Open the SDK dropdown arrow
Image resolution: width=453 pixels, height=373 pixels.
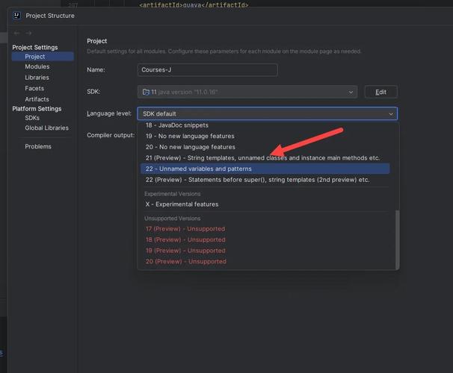click(x=351, y=92)
